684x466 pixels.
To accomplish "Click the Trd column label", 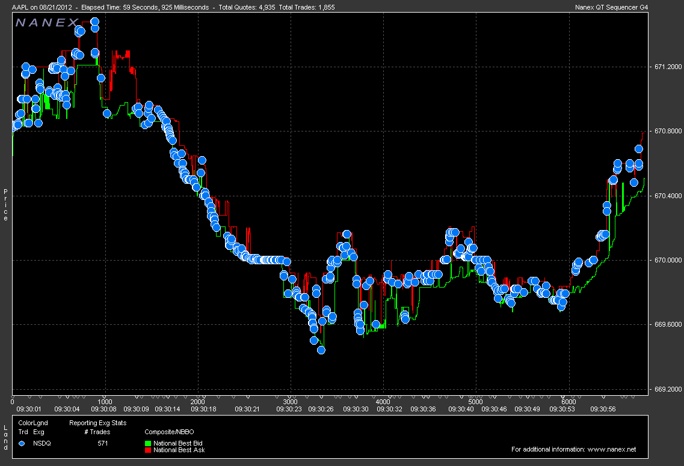I will pyautogui.click(x=23, y=432).
